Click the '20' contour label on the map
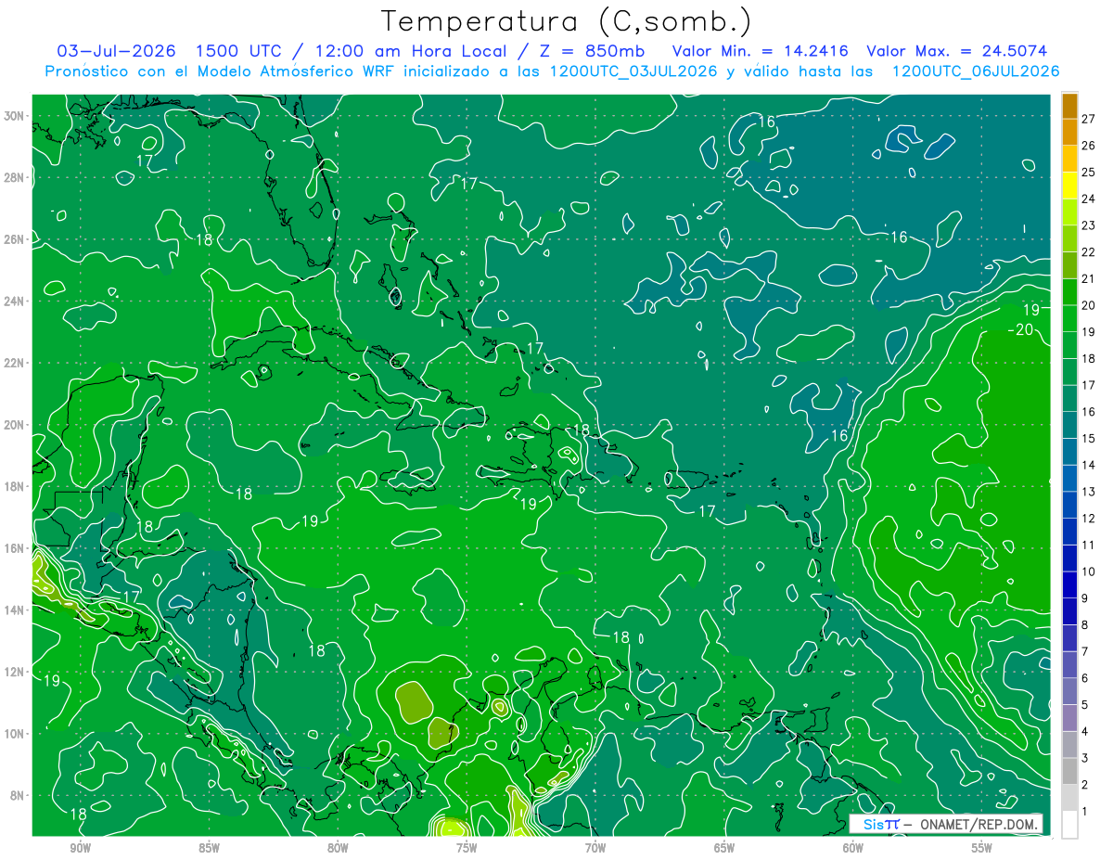1113x860 pixels. 1025,330
